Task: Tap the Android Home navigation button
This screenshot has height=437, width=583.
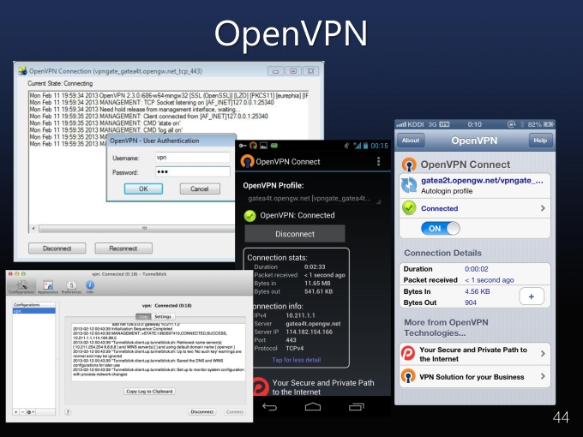Action: point(313,407)
